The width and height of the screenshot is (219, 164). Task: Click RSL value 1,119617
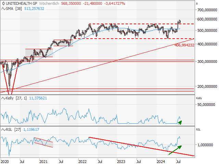[31, 130]
